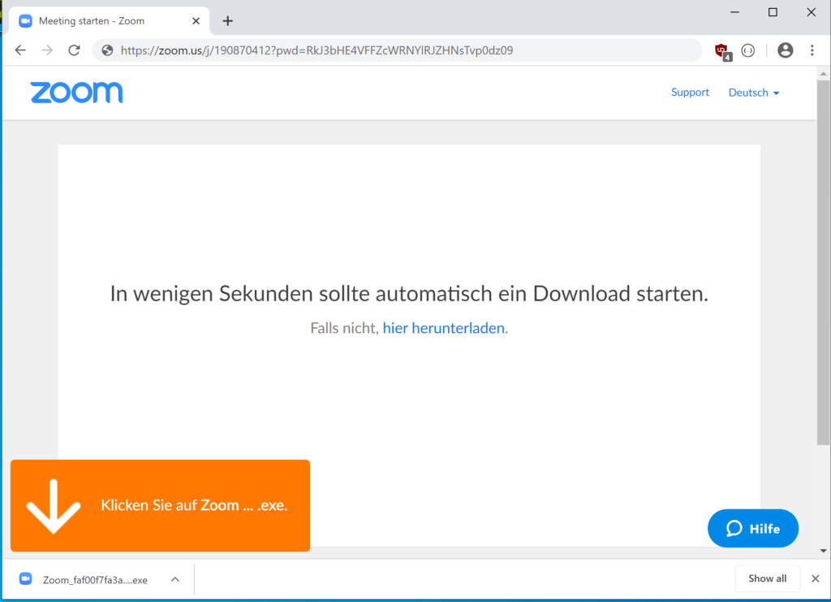Click the page vertical scrollbar thumb
Screen dimensions: 831x602
click(823, 262)
